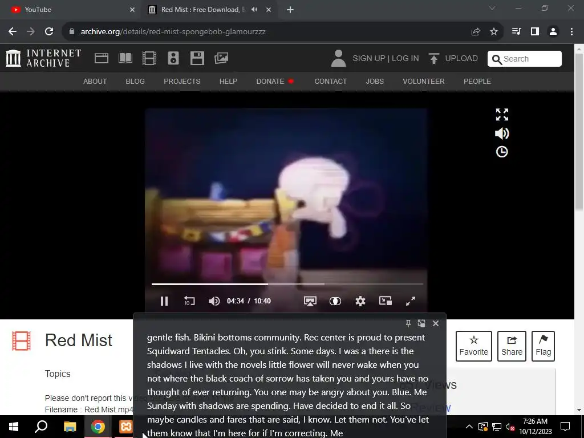The width and height of the screenshot is (584, 438).
Task: Enable picture-in-picture mode
Action: coord(385,301)
